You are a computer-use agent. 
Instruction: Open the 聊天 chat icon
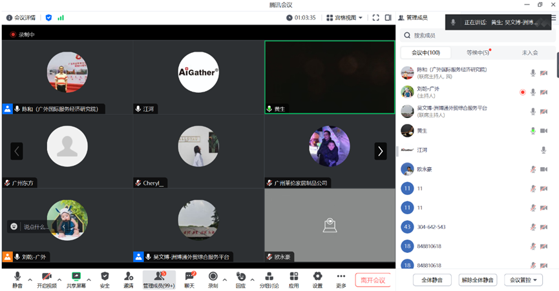tap(189, 277)
